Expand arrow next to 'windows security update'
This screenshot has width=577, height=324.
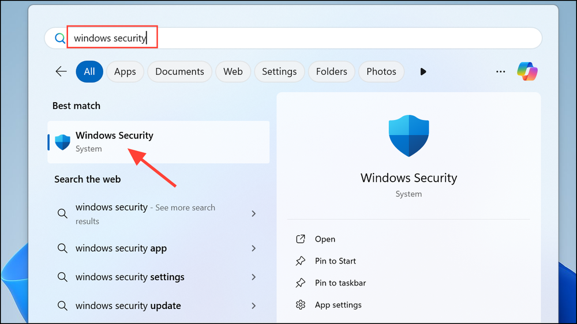(253, 306)
